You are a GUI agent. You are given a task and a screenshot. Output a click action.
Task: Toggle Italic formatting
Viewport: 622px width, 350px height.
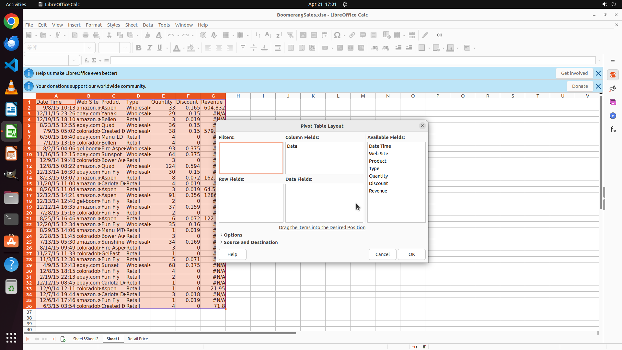coord(149,48)
